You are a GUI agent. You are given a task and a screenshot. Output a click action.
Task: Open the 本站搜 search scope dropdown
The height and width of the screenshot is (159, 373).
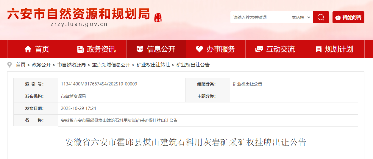(x=301, y=18)
